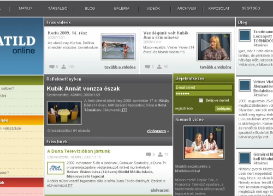The image size is (273, 196).
Task: Click the Duna logo thumbnail
Action: pyautogui.click(x=56, y=168)
